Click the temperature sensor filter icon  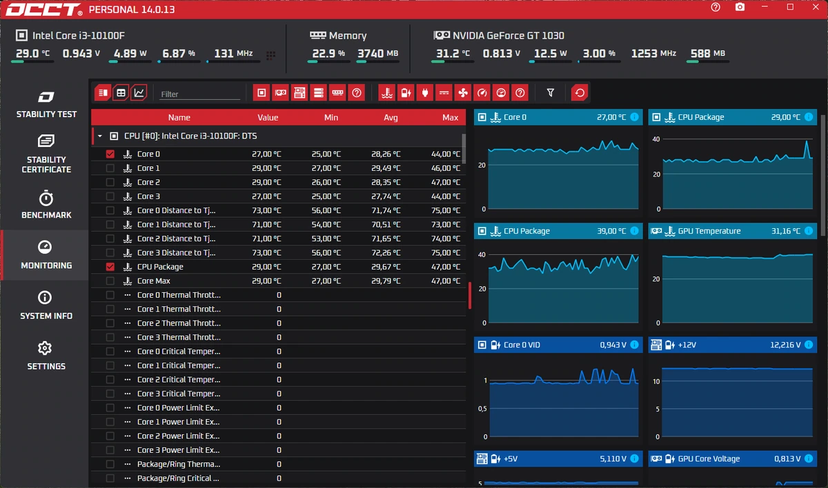pos(387,92)
